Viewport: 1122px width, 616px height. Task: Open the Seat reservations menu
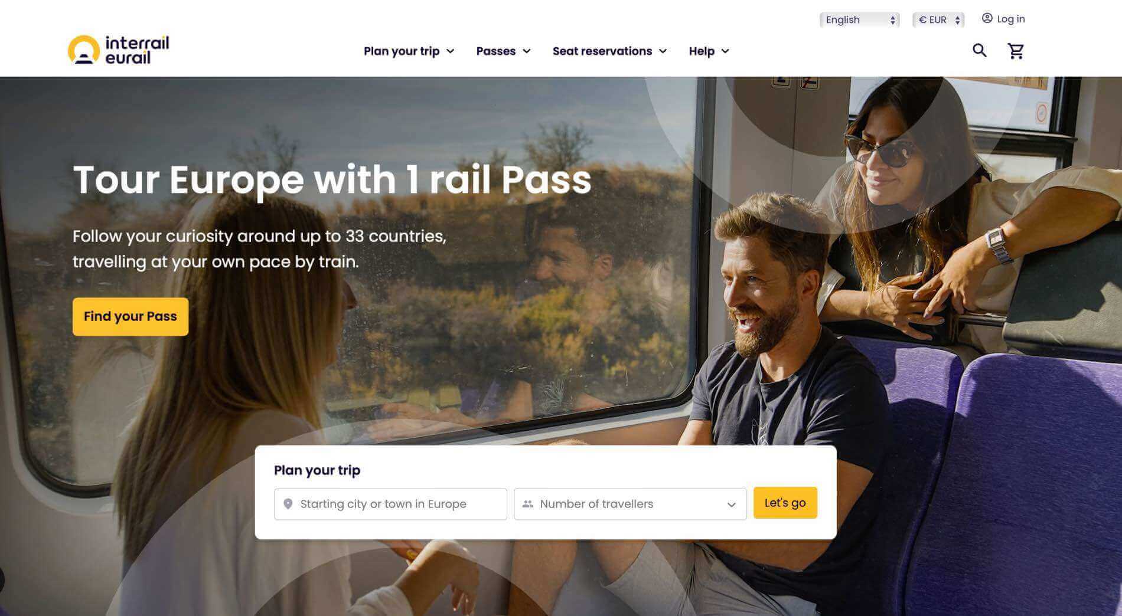pyautogui.click(x=609, y=51)
